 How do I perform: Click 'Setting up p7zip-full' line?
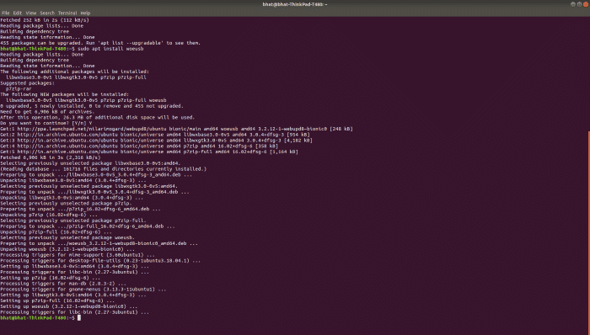(x=57, y=300)
